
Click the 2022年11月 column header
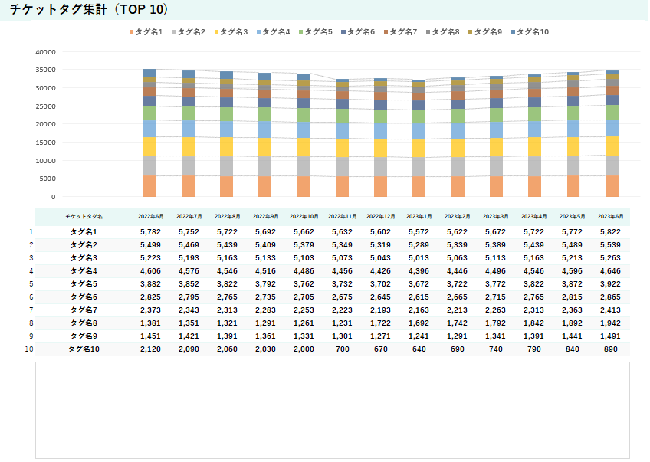point(342,217)
